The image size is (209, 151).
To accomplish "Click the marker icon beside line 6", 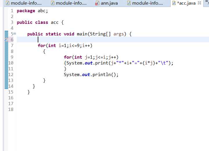I will [x=6, y=39].
